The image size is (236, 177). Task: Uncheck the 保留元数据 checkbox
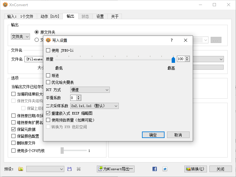[x=13, y=129]
